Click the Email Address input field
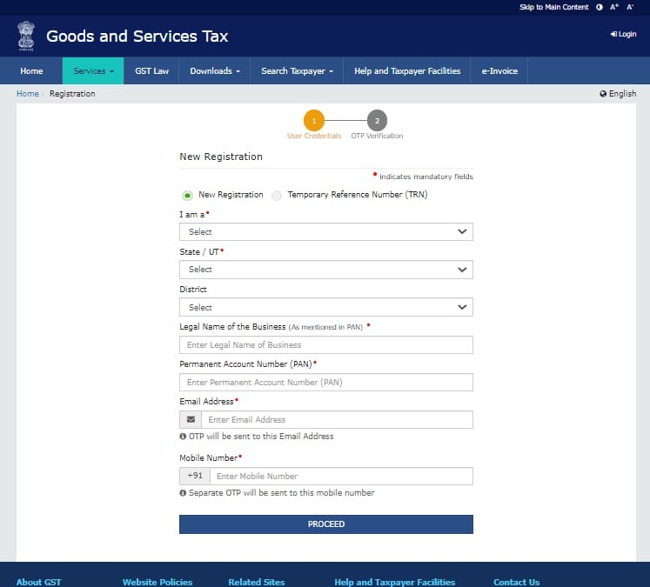 point(337,419)
